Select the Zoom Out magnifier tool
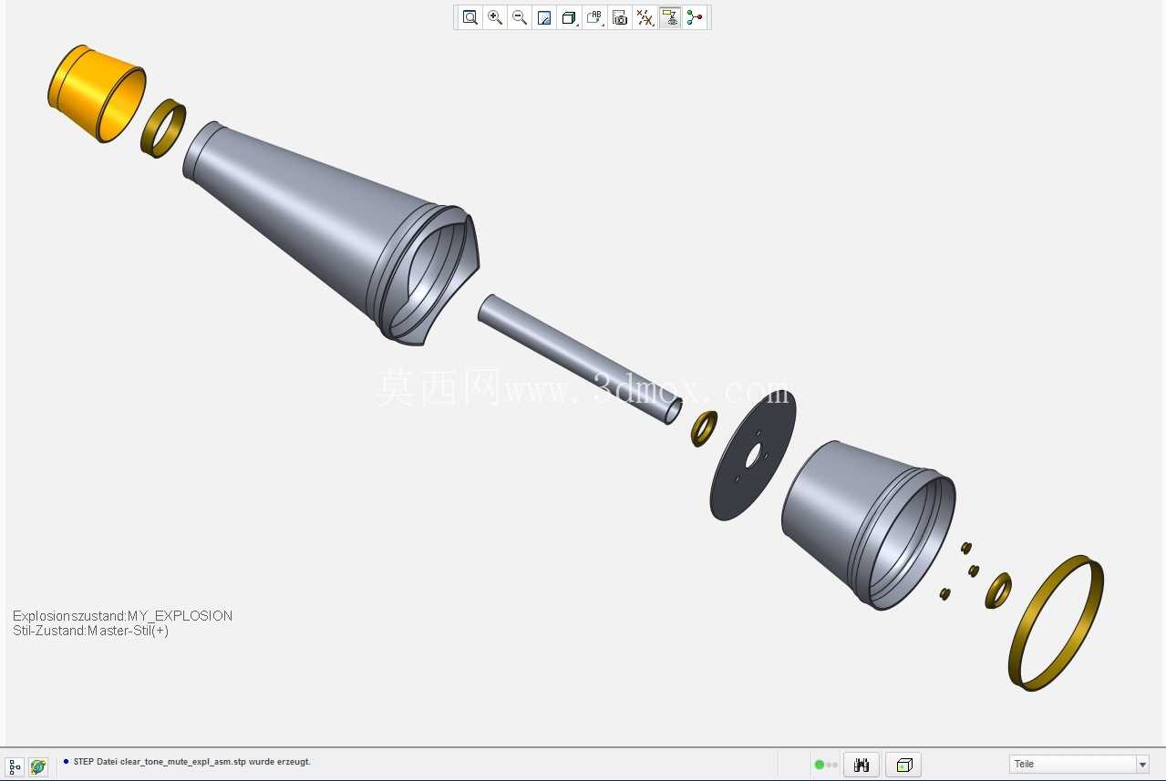1166x781 pixels. click(520, 17)
